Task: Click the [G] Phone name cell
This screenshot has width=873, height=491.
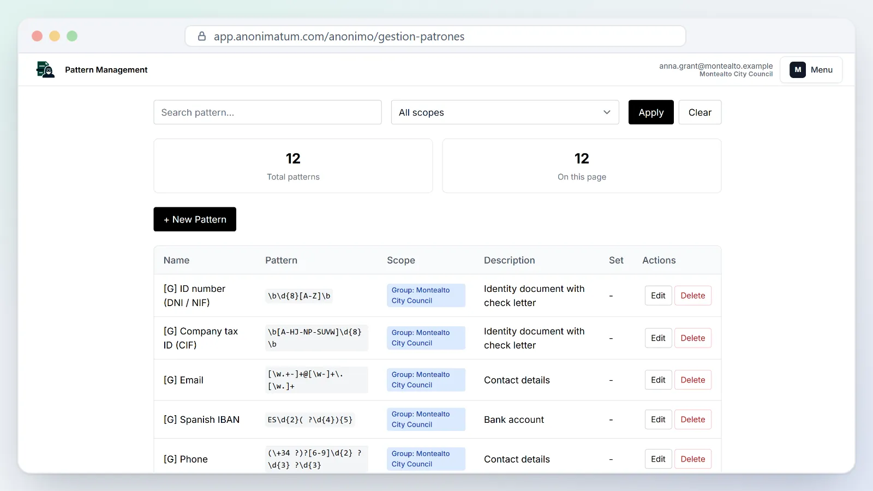Action: pyautogui.click(x=186, y=459)
